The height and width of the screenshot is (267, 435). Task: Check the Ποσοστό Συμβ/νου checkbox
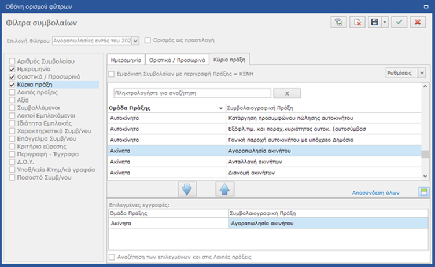pos(12,178)
